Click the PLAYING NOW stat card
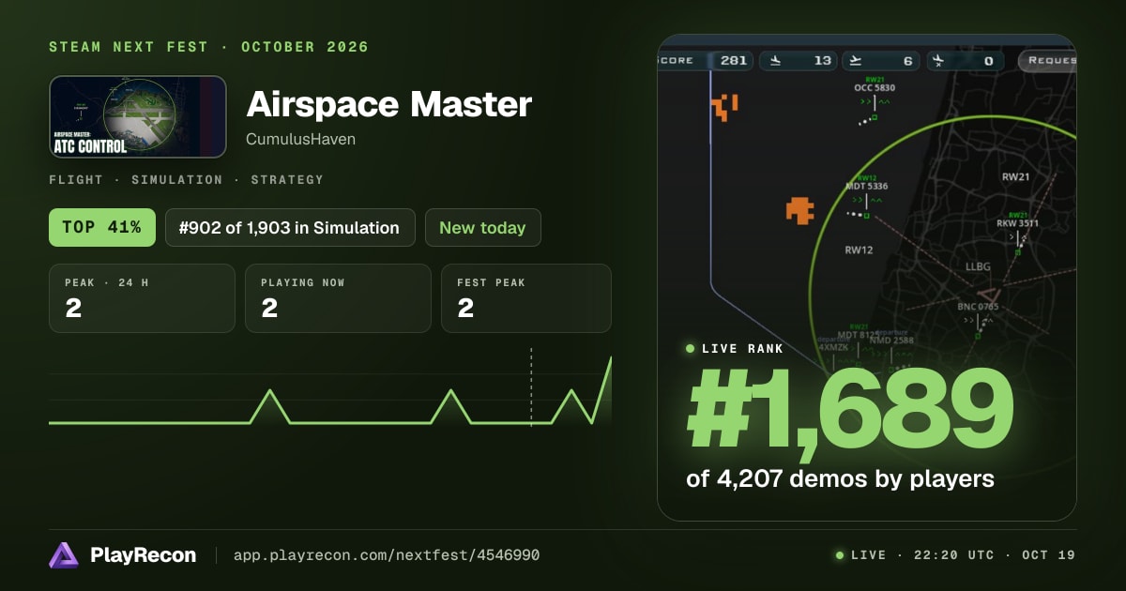Image resolution: width=1126 pixels, height=591 pixels. [338, 298]
